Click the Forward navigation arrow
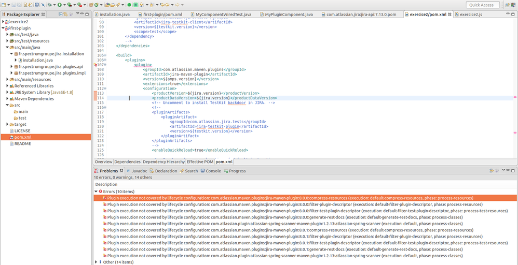This screenshot has height=265, width=518. [x=178, y=5]
